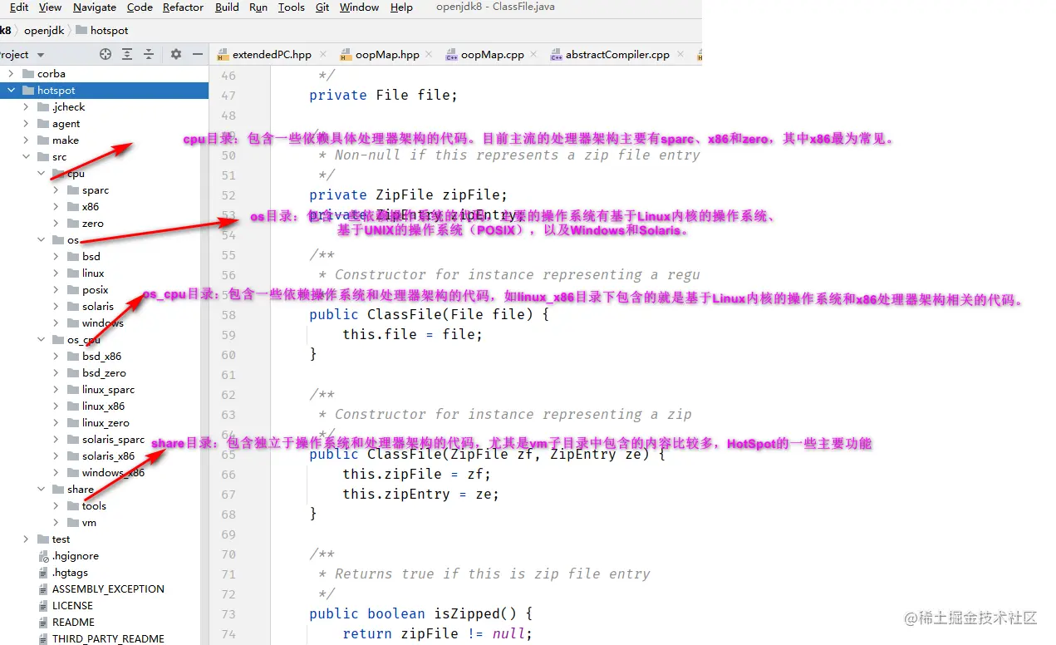Click the oopMap.cpp file type icon
Screen dimensions: 1056x645
(451, 55)
